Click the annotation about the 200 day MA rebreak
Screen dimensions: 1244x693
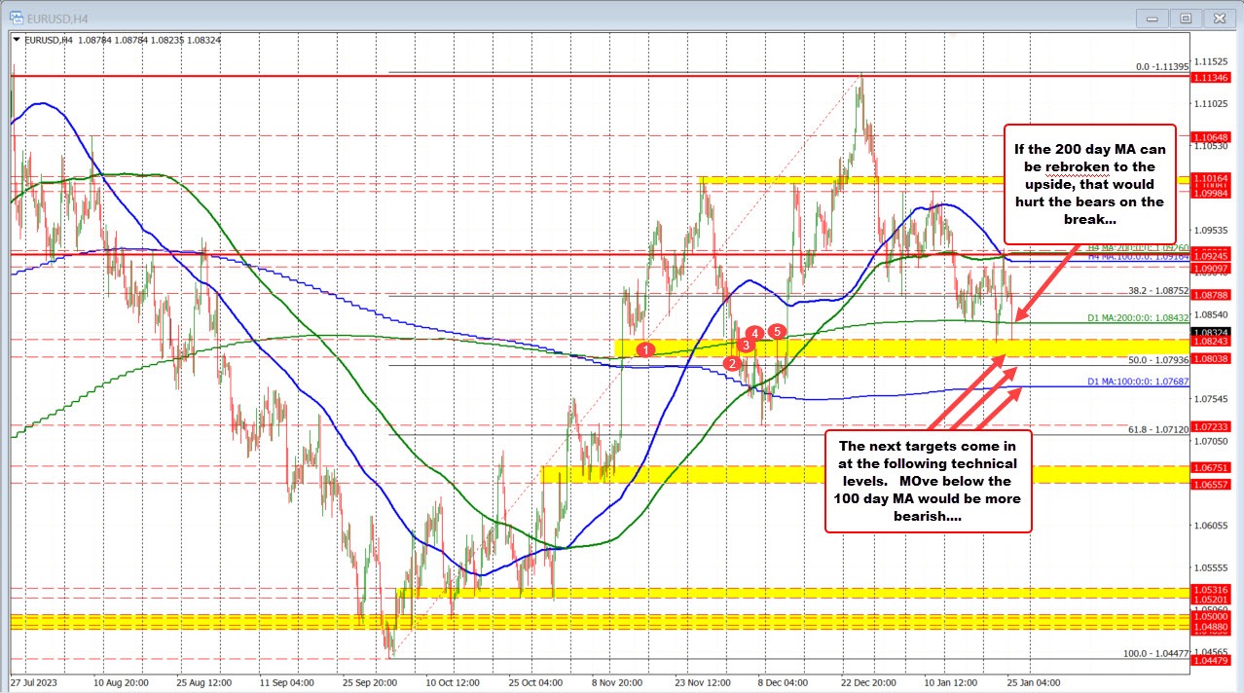pyautogui.click(x=1089, y=184)
